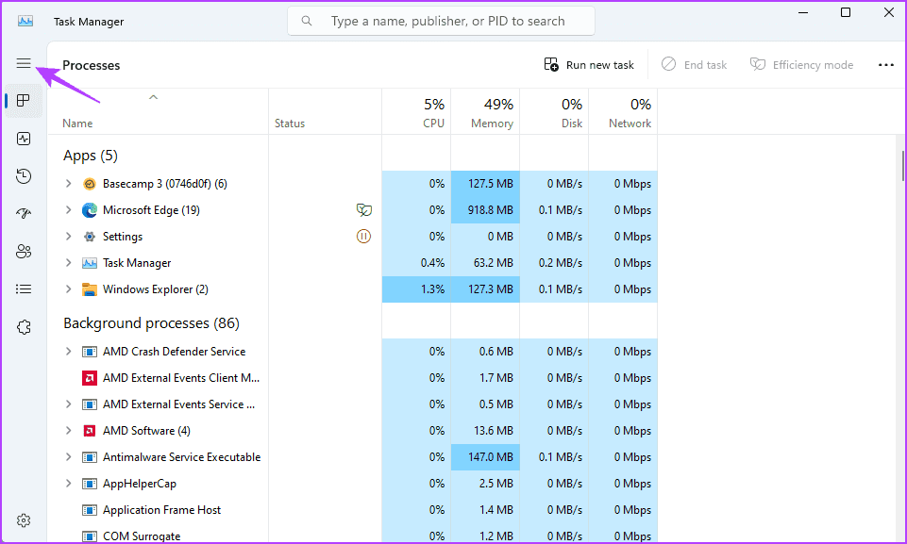Click the Task Manager app icon in title bar

(25, 22)
